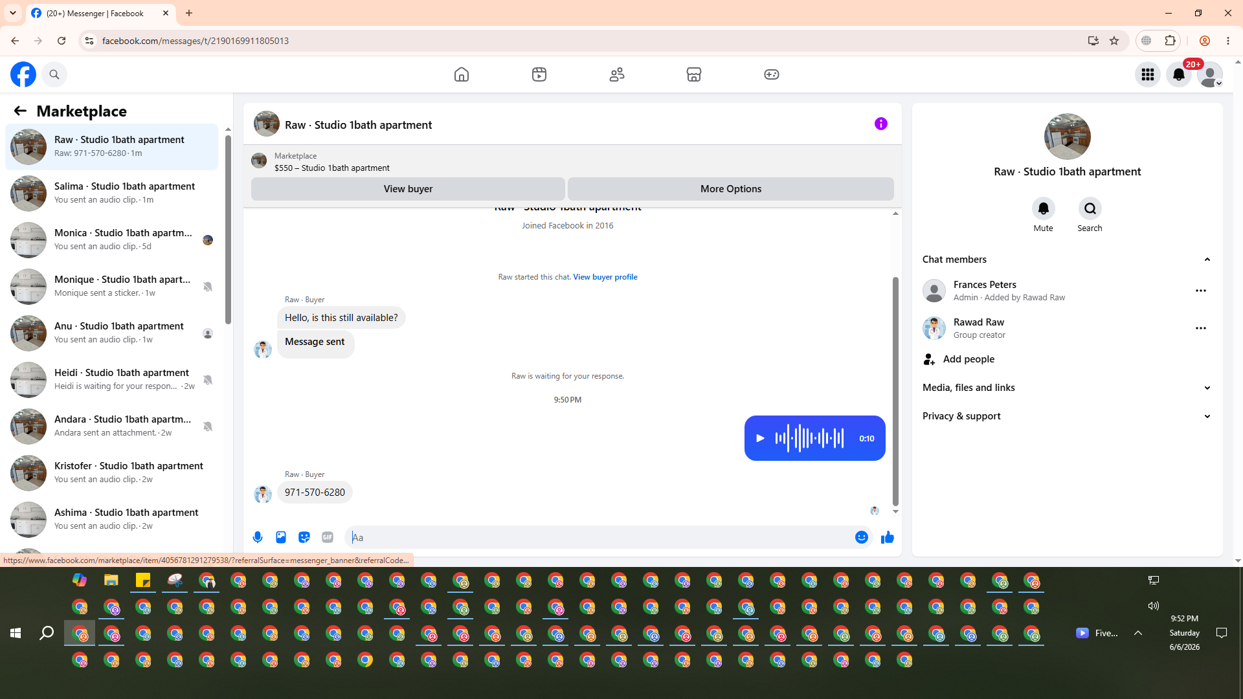This screenshot has width=1243, height=699.
Task: Open options menu for Rawad Raw
Action: coord(1201,328)
